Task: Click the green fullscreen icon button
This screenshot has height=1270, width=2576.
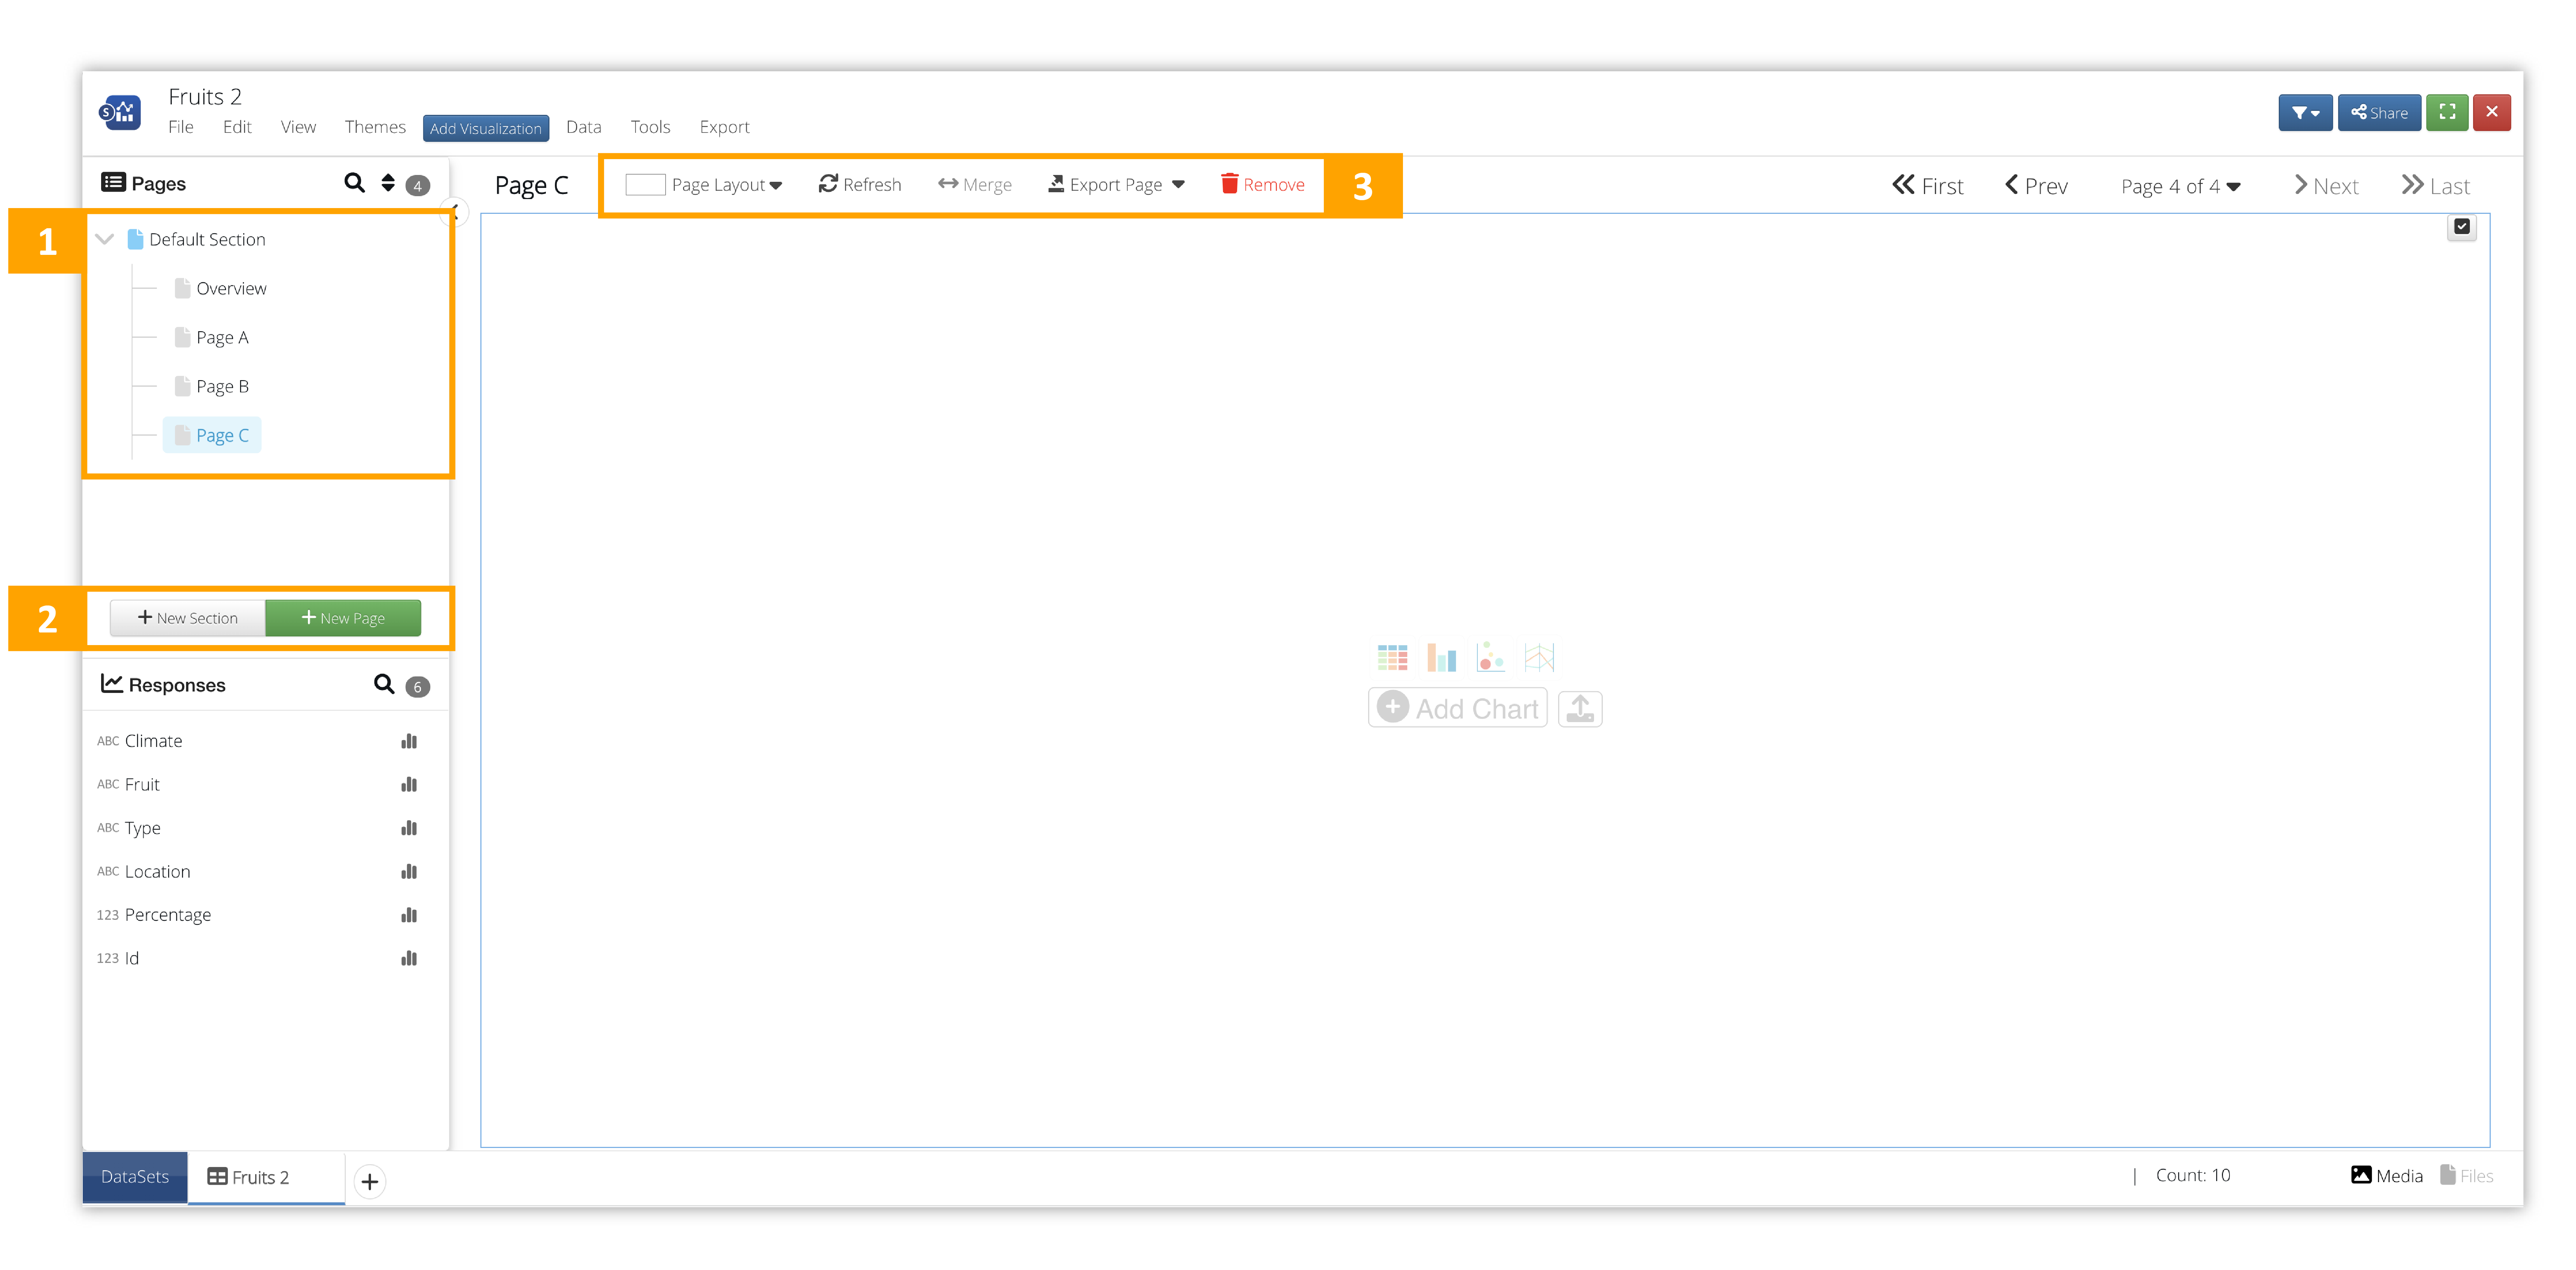Action: point(2447,112)
